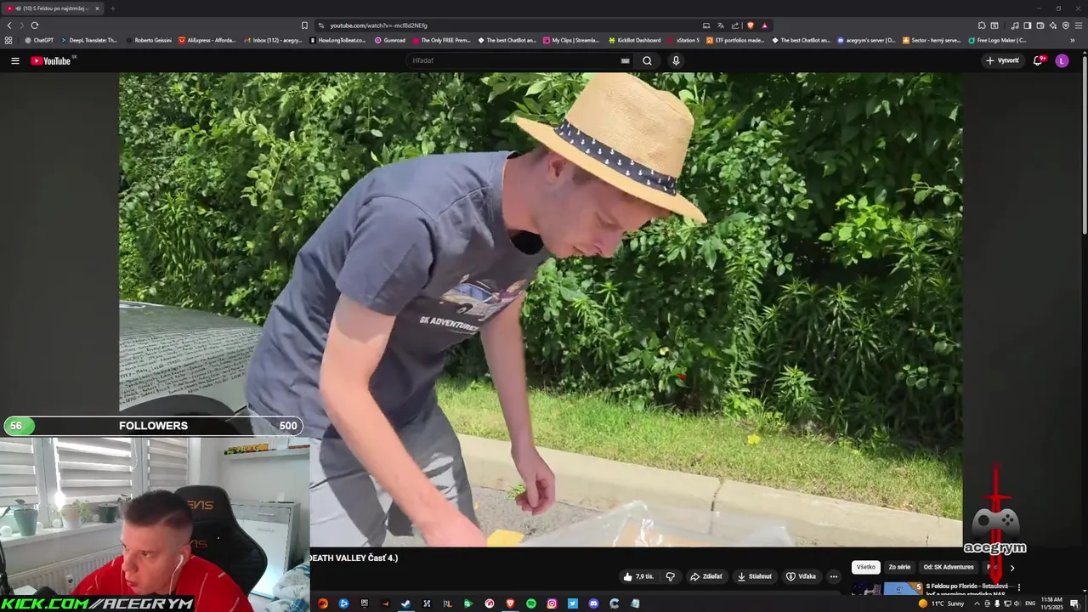This screenshot has height=612, width=1088.
Task: Show hidden system tray icons
Action: click(977, 603)
